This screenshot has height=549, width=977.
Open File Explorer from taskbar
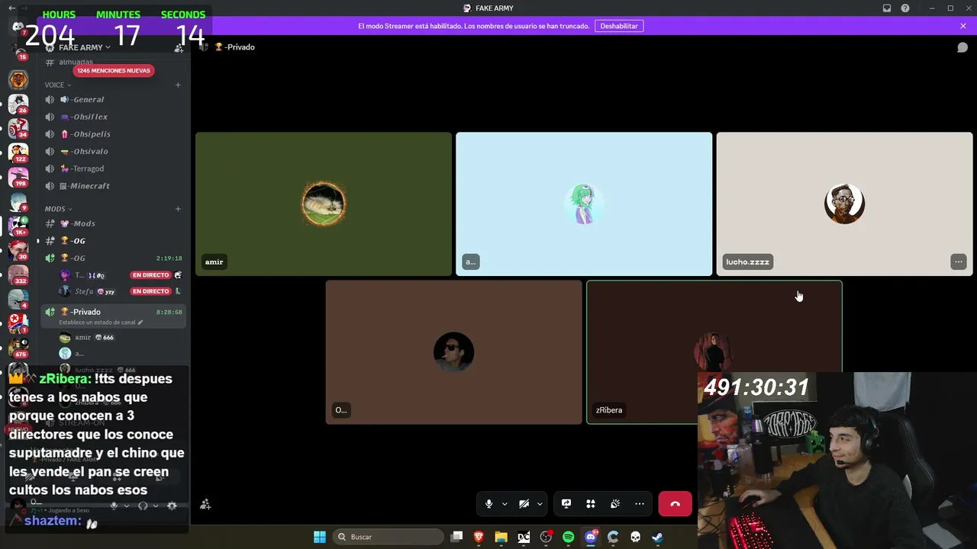(501, 537)
